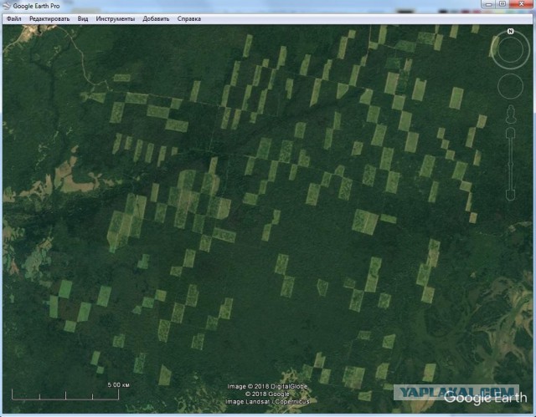The image size is (536, 417).
Task: Open the Файл menu
Action: tap(13, 18)
